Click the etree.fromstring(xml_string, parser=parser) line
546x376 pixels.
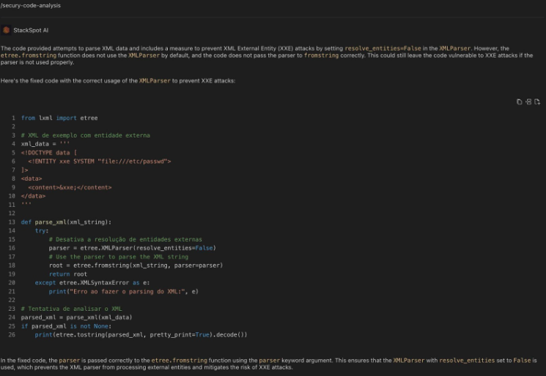(136, 266)
